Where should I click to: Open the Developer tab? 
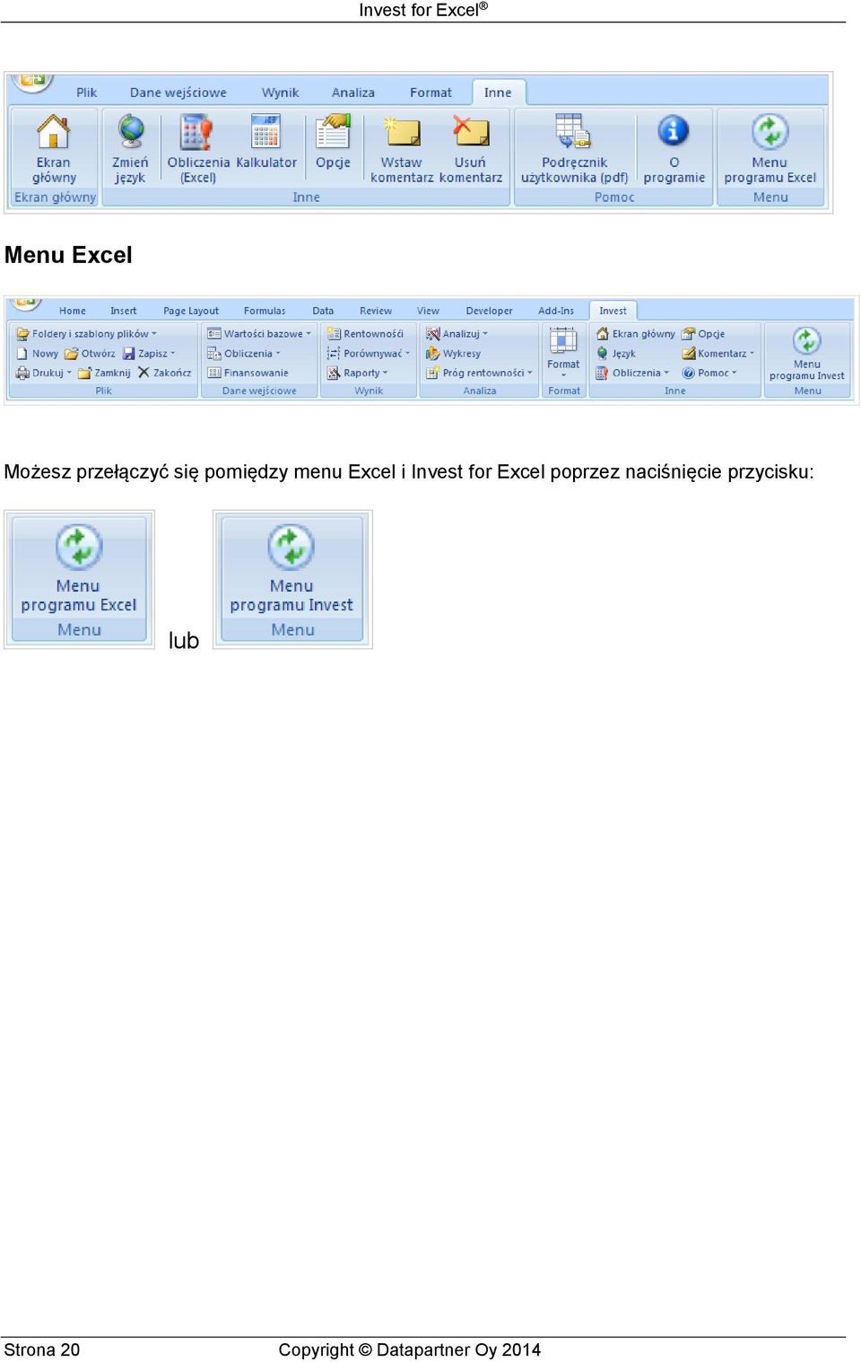pyautogui.click(x=489, y=311)
